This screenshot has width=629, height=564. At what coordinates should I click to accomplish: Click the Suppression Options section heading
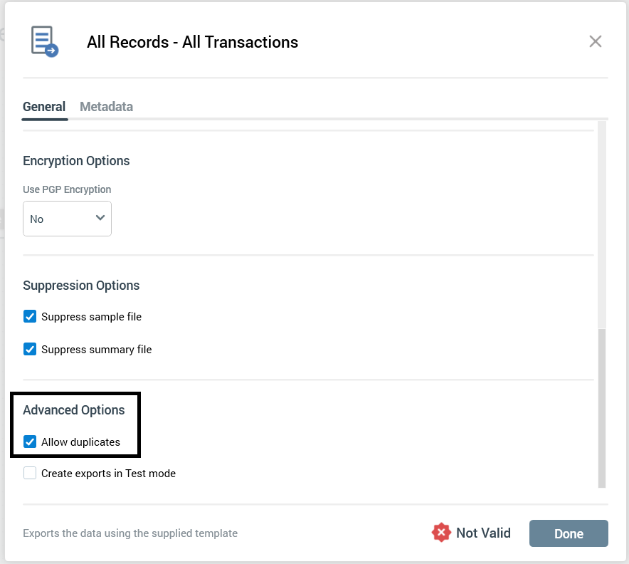pyautogui.click(x=81, y=286)
